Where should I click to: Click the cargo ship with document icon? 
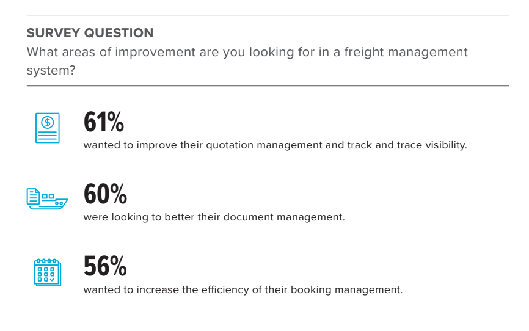coord(47,199)
